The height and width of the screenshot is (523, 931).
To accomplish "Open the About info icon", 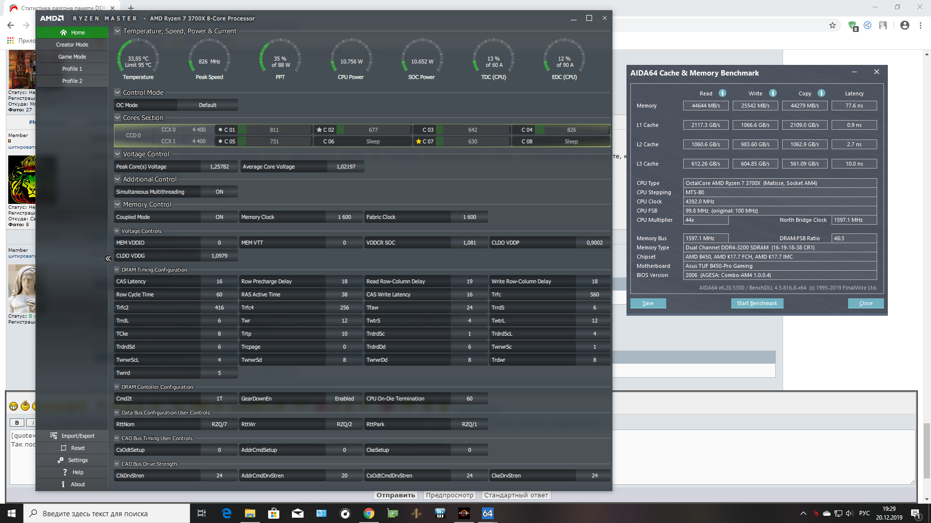I will coord(63,484).
